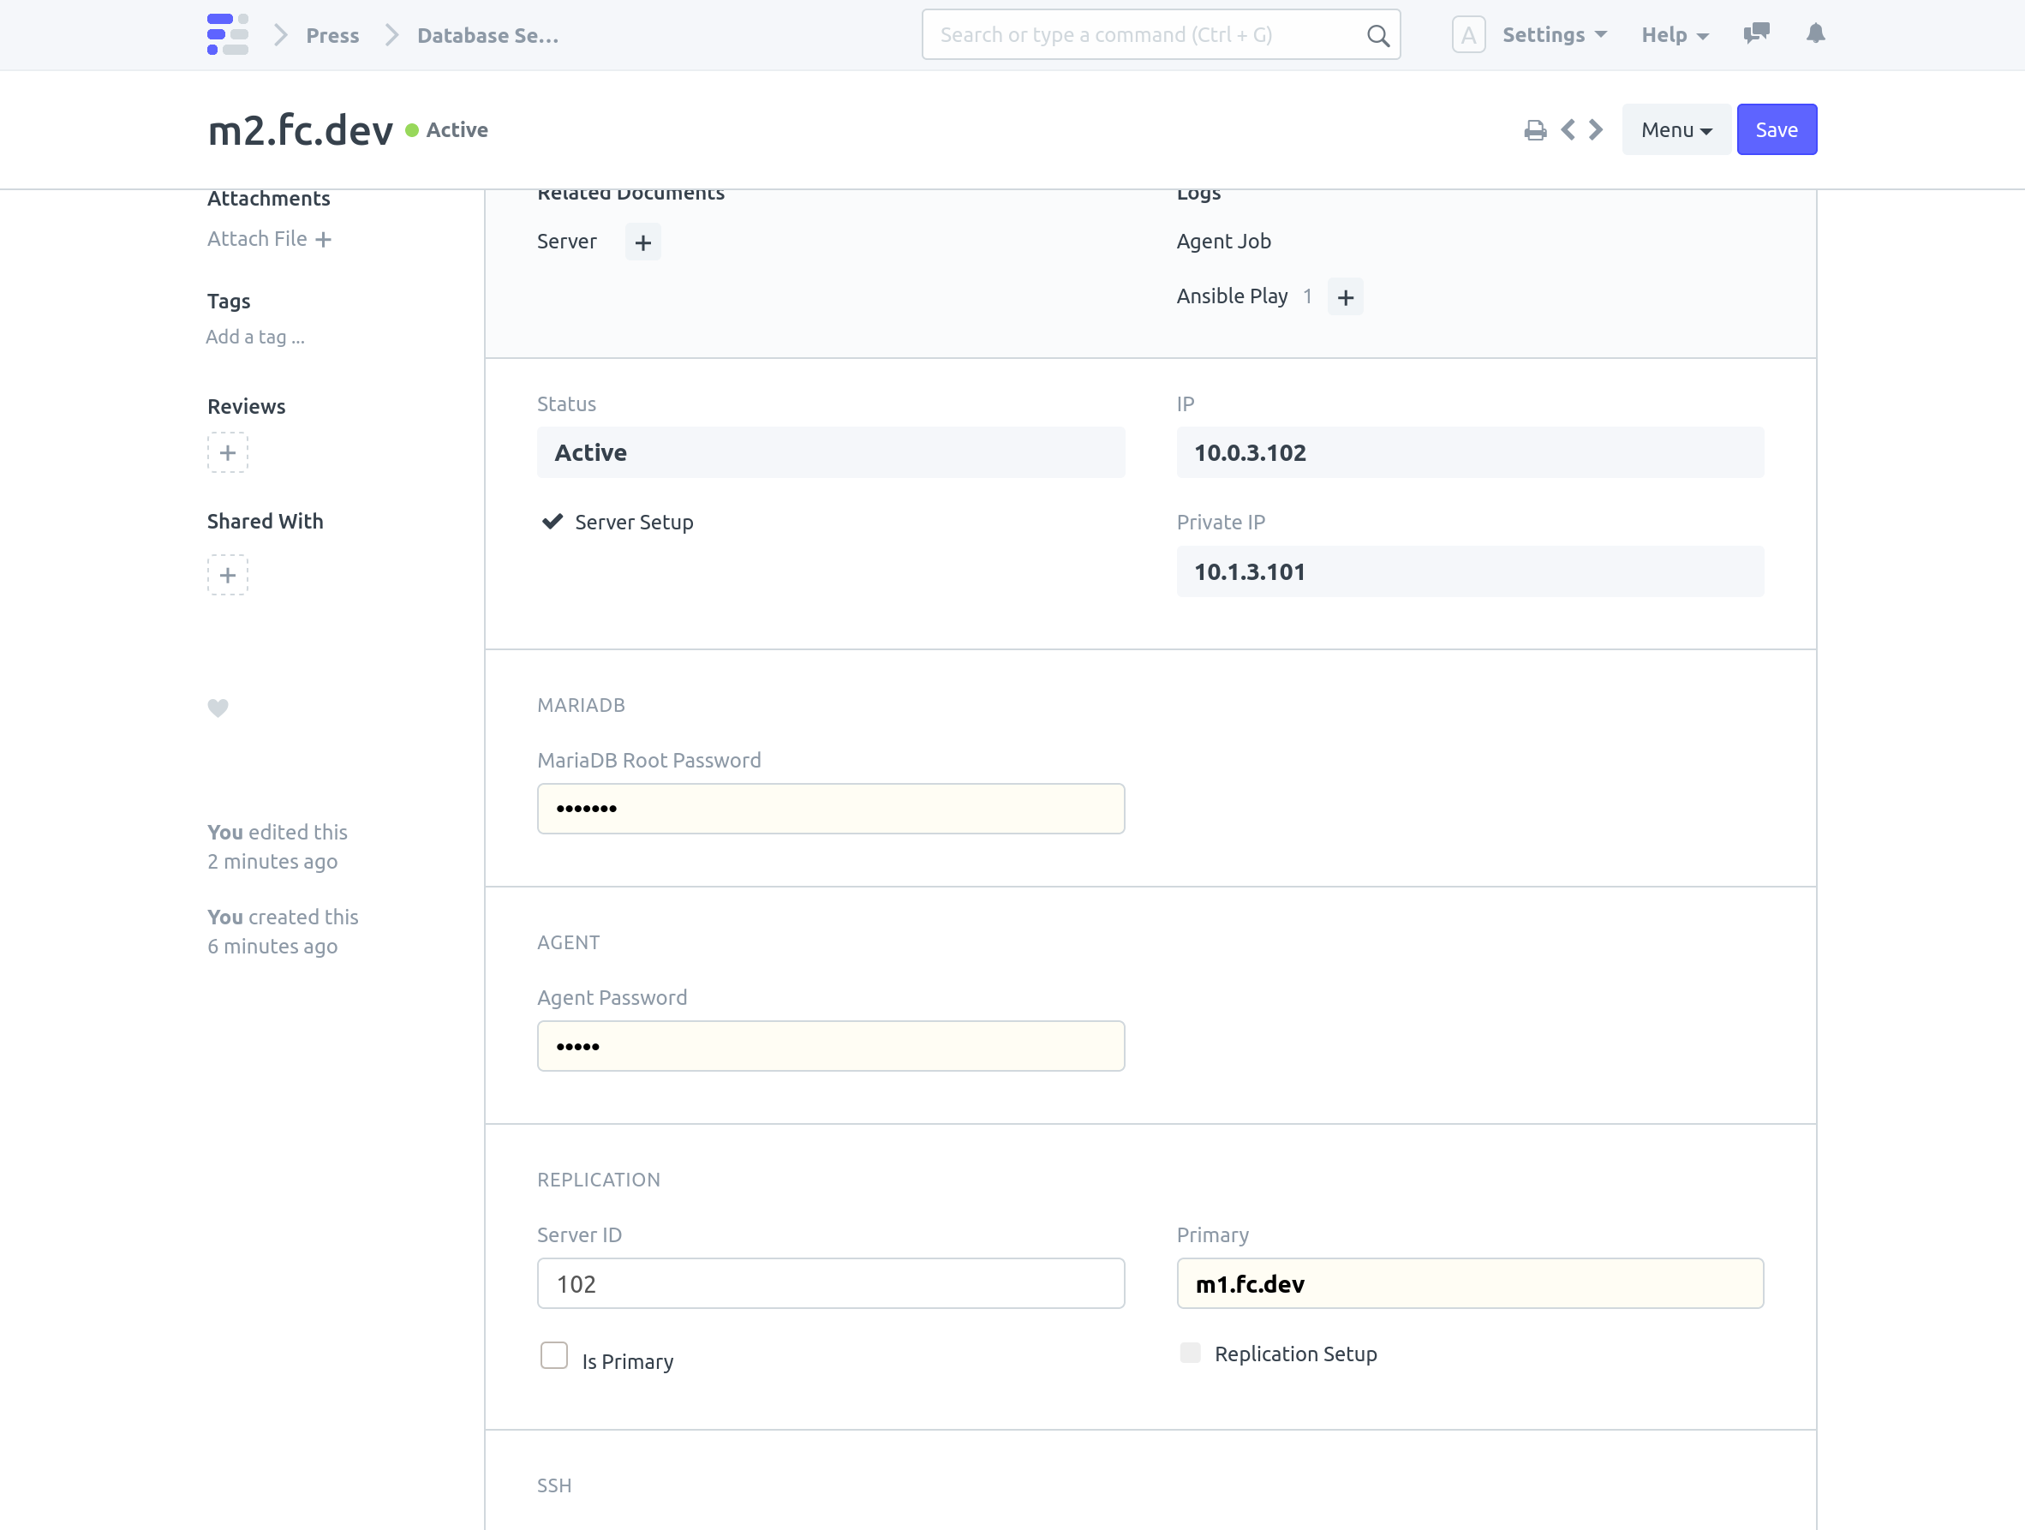This screenshot has height=1530, width=2025.
Task: Mark m2.fc.dev as favorite with heart icon
Action: (217, 708)
